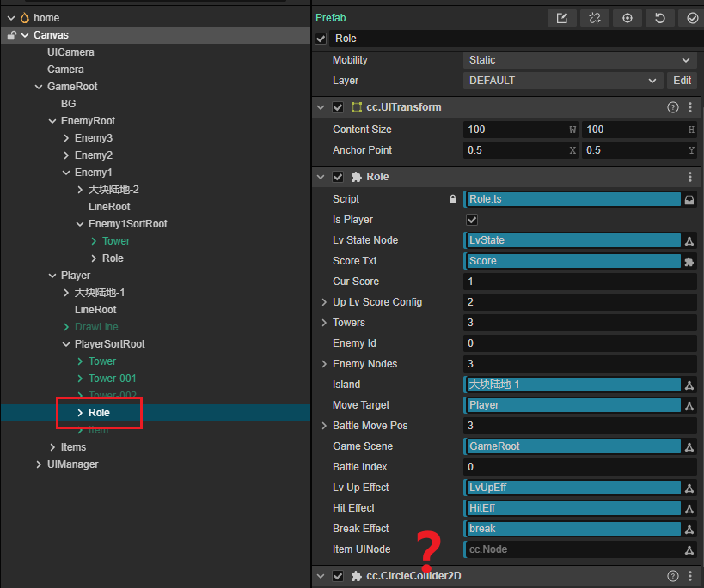Viewport: 704px width, 588px height.
Task: Click the Enemy Id value field
Action: 579,343
